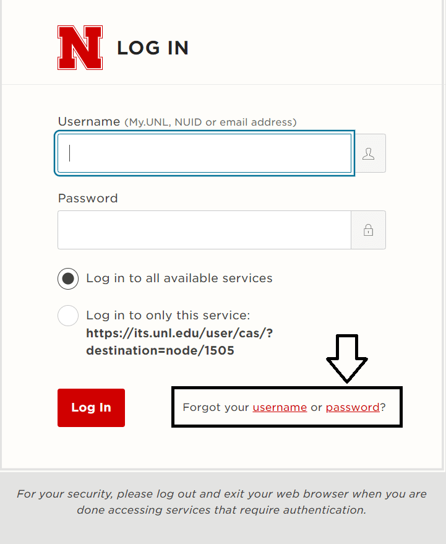Screen dimensions: 446x544
Task: Click the '(My.UNL, NUID or email address)' hint
Action: 210,122
